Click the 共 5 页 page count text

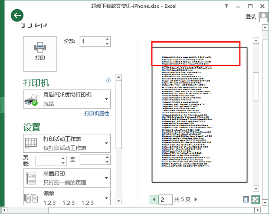tap(182, 199)
